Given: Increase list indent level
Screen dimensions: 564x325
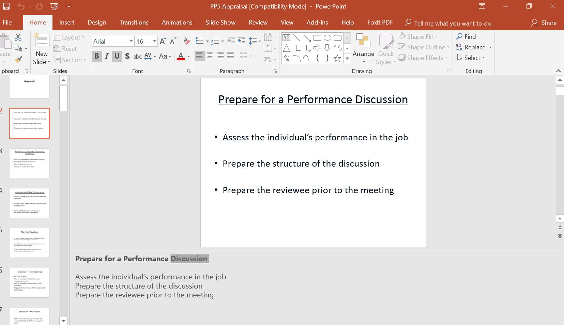Looking at the screenshot, I should [241, 41].
